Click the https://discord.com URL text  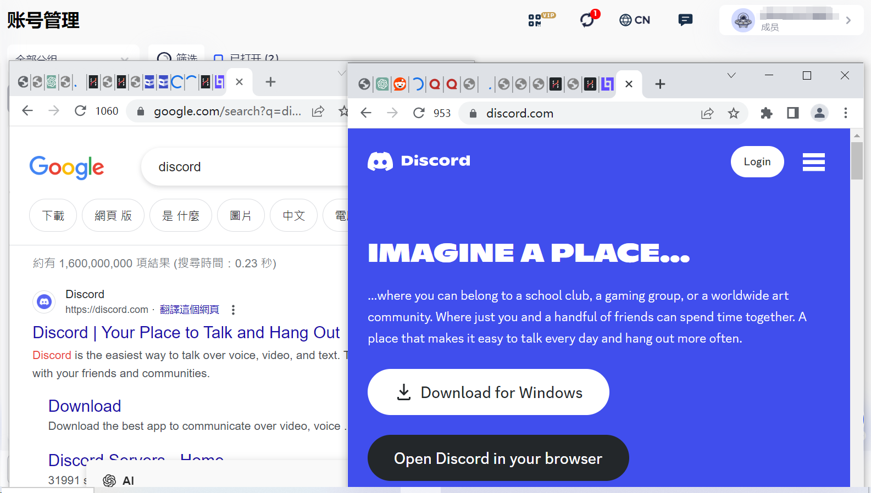(107, 310)
